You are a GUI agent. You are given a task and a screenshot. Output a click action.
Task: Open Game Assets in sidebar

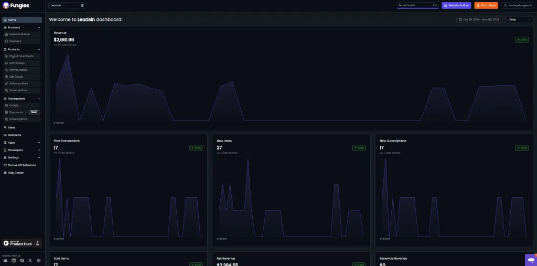click(x=22, y=70)
